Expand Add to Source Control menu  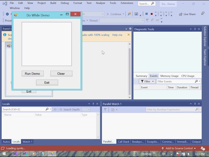195,148
